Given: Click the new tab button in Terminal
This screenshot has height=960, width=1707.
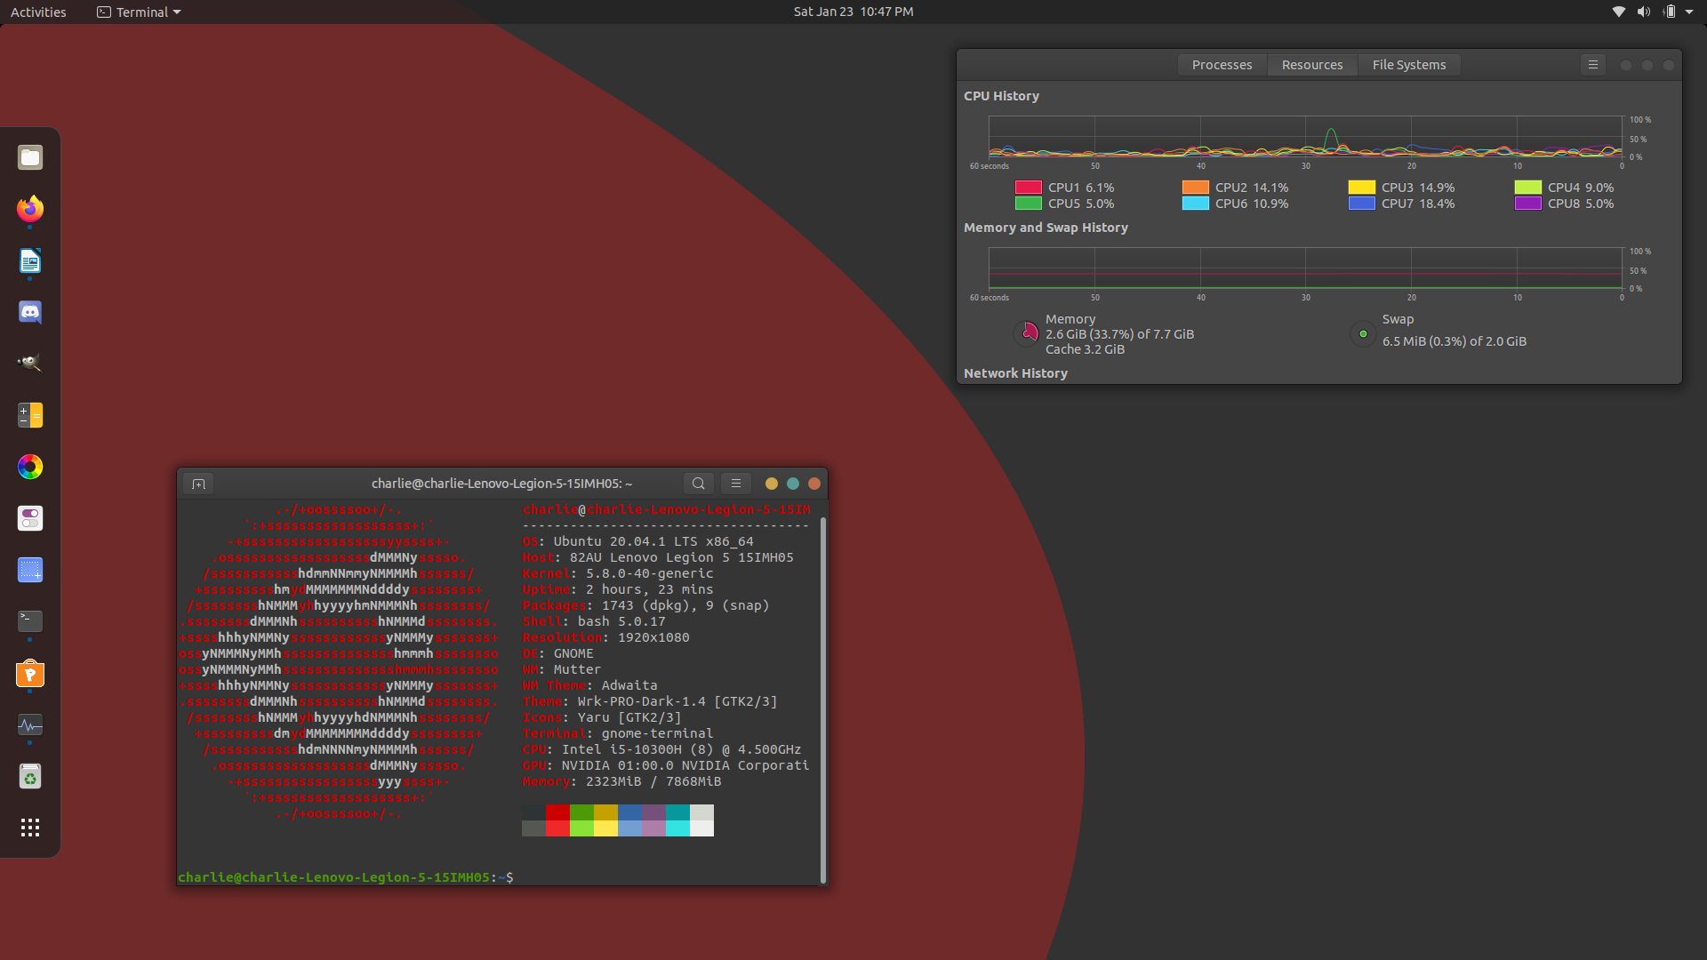Looking at the screenshot, I should tap(198, 484).
